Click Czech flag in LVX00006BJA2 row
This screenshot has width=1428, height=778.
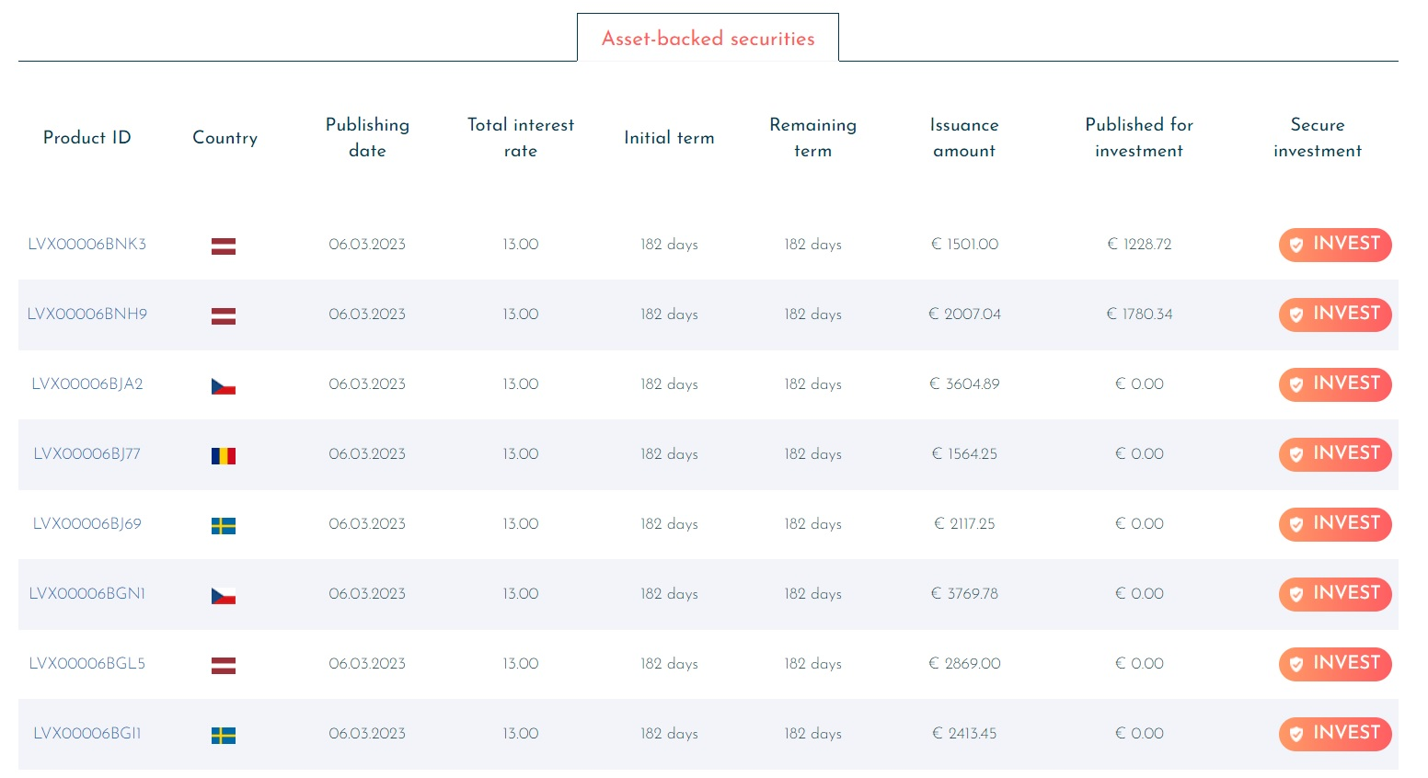[x=224, y=386]
